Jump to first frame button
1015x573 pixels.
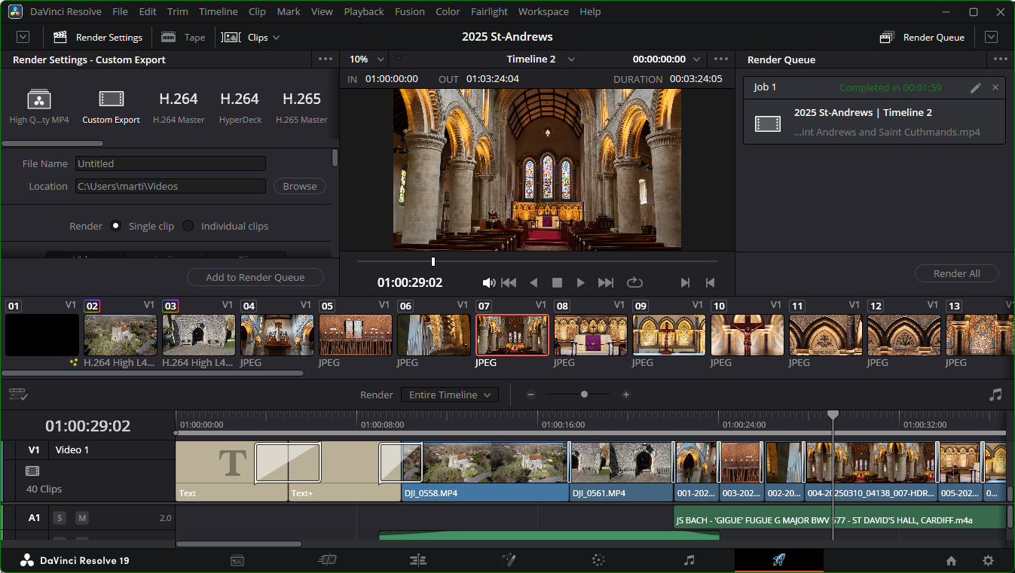pos(509,282)
